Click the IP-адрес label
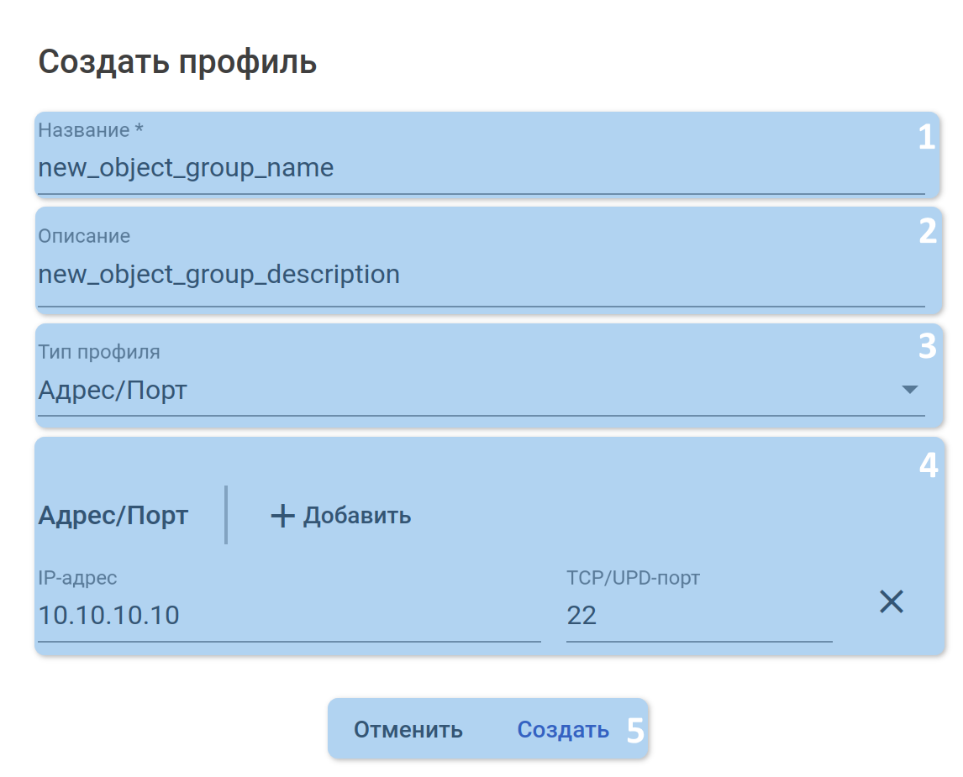 pos(77,578)
